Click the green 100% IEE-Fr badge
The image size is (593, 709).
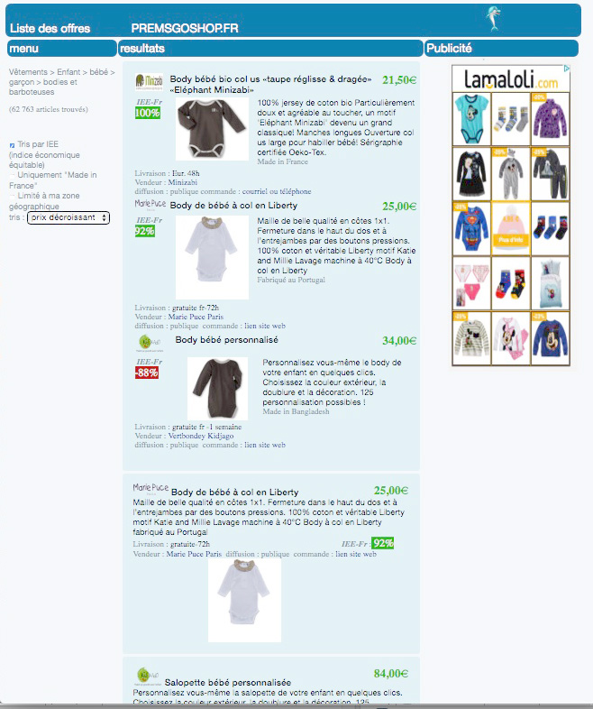pyautogui.click(x=148, y=113)
